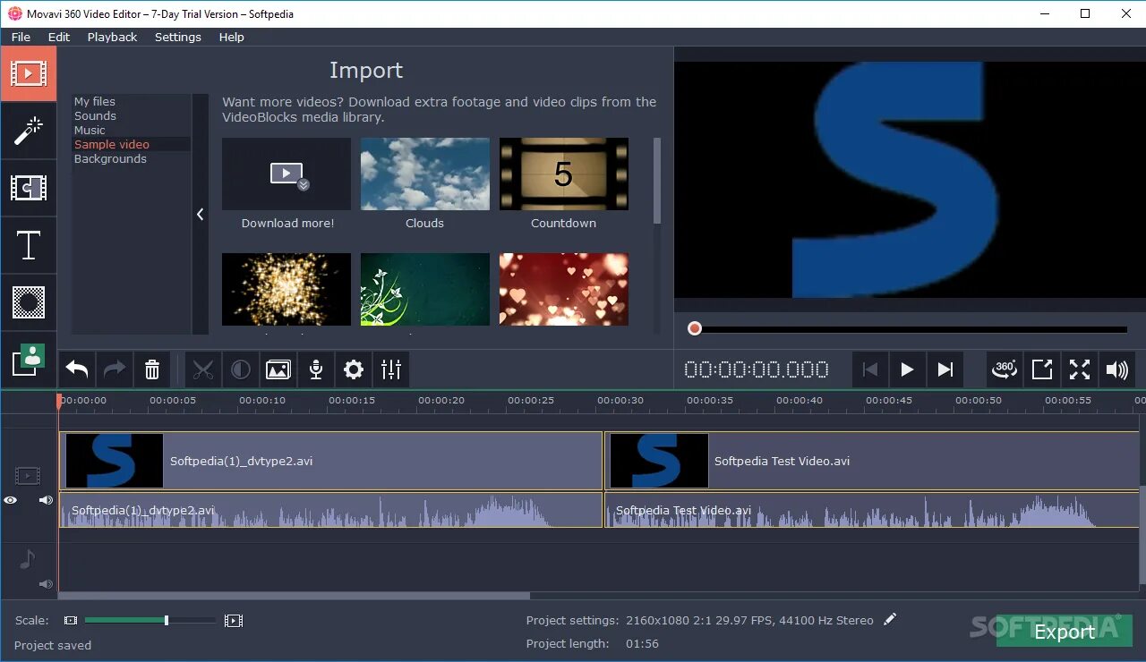Open the Filters magic wand tab

pos(28,131)
